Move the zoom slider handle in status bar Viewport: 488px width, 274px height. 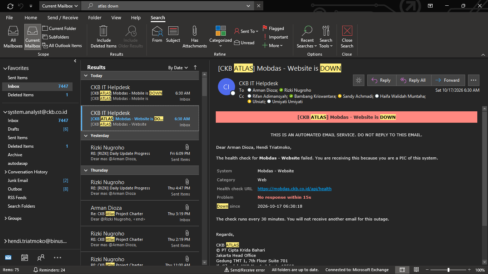pyautogui.click(x=448, y=270)
